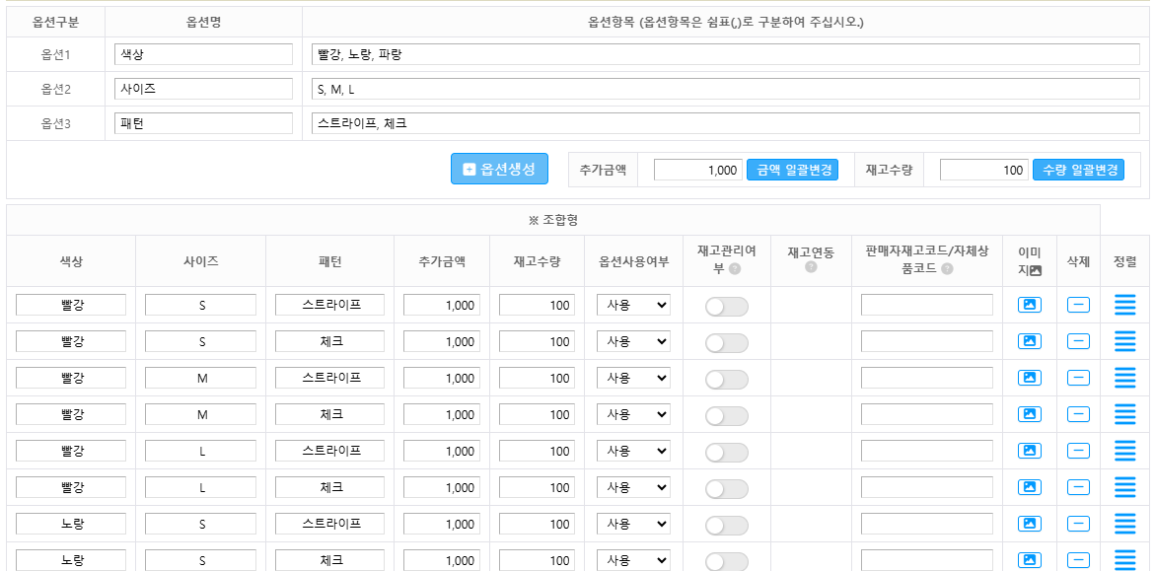1155x571 pixels.
Task: Toggle stock management for 빨강 M 스트라이프 row
Action: click(726, 380)
